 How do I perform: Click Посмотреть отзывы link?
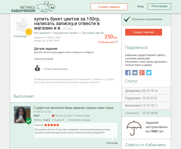point(79,120)
